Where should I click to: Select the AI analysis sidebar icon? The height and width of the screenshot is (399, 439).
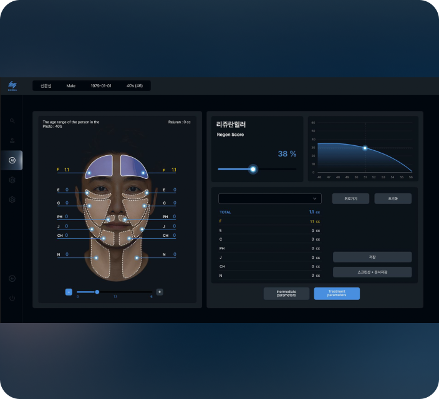point(12,160)
